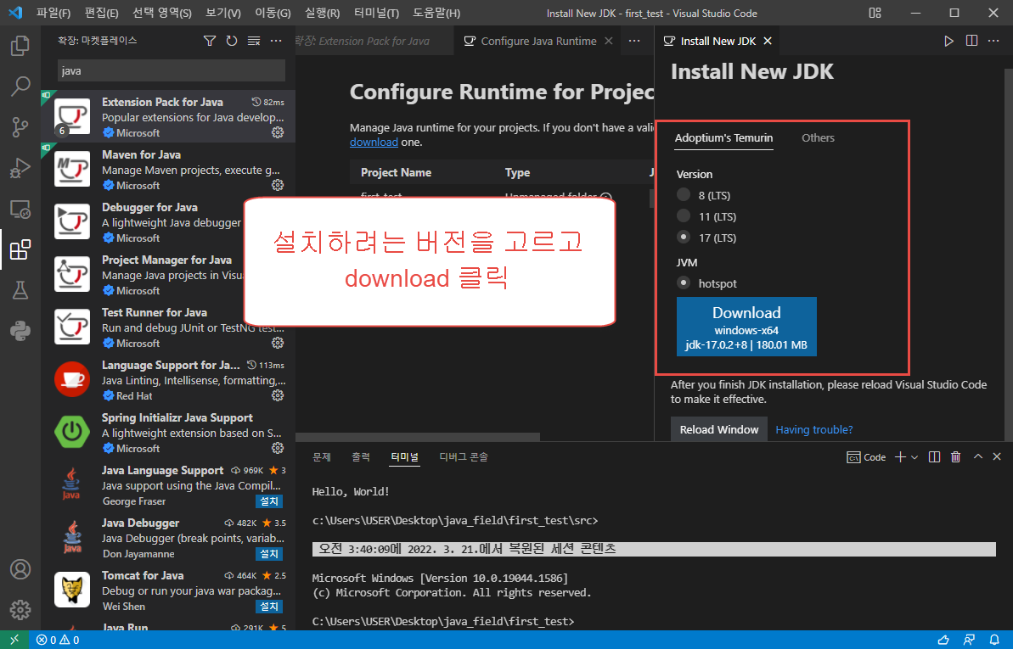1013x649 pixels.
Task: Click the extensions search field containing java
Action: [172, 70]
